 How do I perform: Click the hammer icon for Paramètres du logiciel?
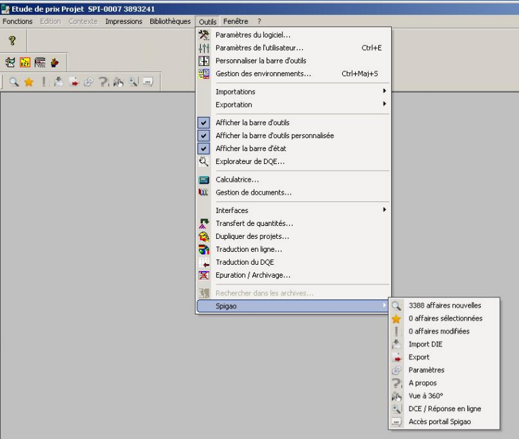204,35
